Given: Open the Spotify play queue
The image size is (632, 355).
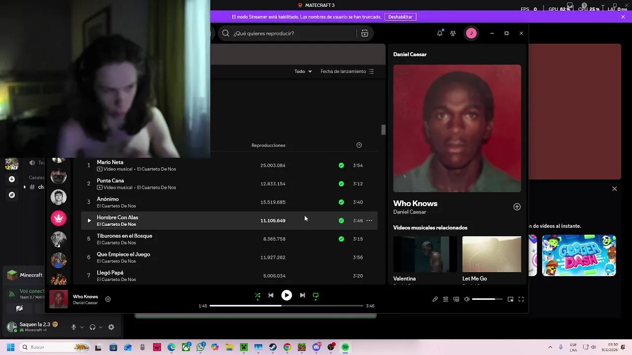Looking at the screenshot, I should 445,299.
